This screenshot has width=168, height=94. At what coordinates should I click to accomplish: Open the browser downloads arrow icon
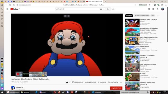click(x=166, y=5)
